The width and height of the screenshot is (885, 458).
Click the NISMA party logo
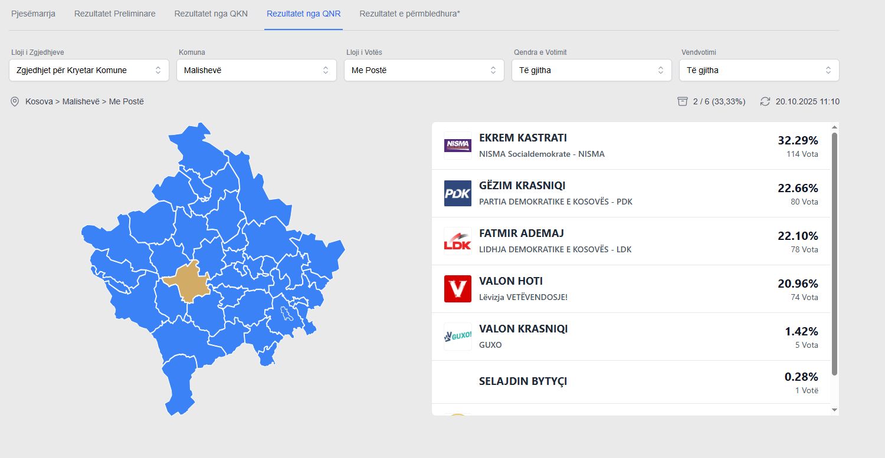pos(457,146)
